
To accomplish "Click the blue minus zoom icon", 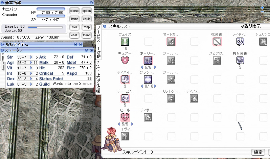I will [262, 12].
